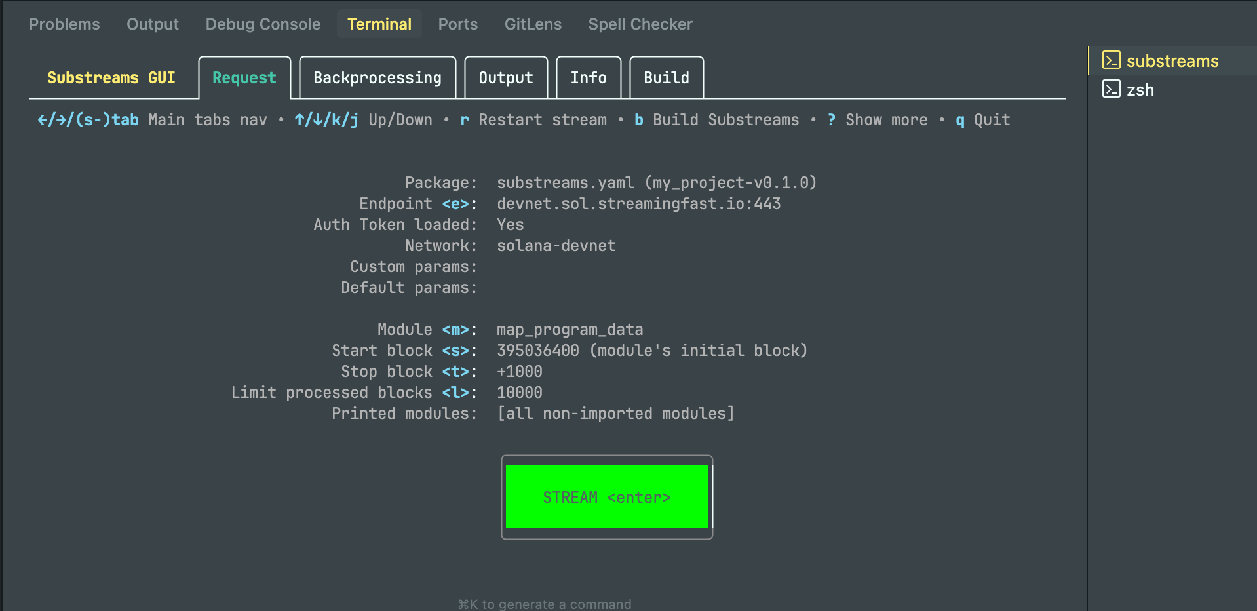Click start block value 395036400
This screenshot has height=611, width=1257.
(538, 351)
